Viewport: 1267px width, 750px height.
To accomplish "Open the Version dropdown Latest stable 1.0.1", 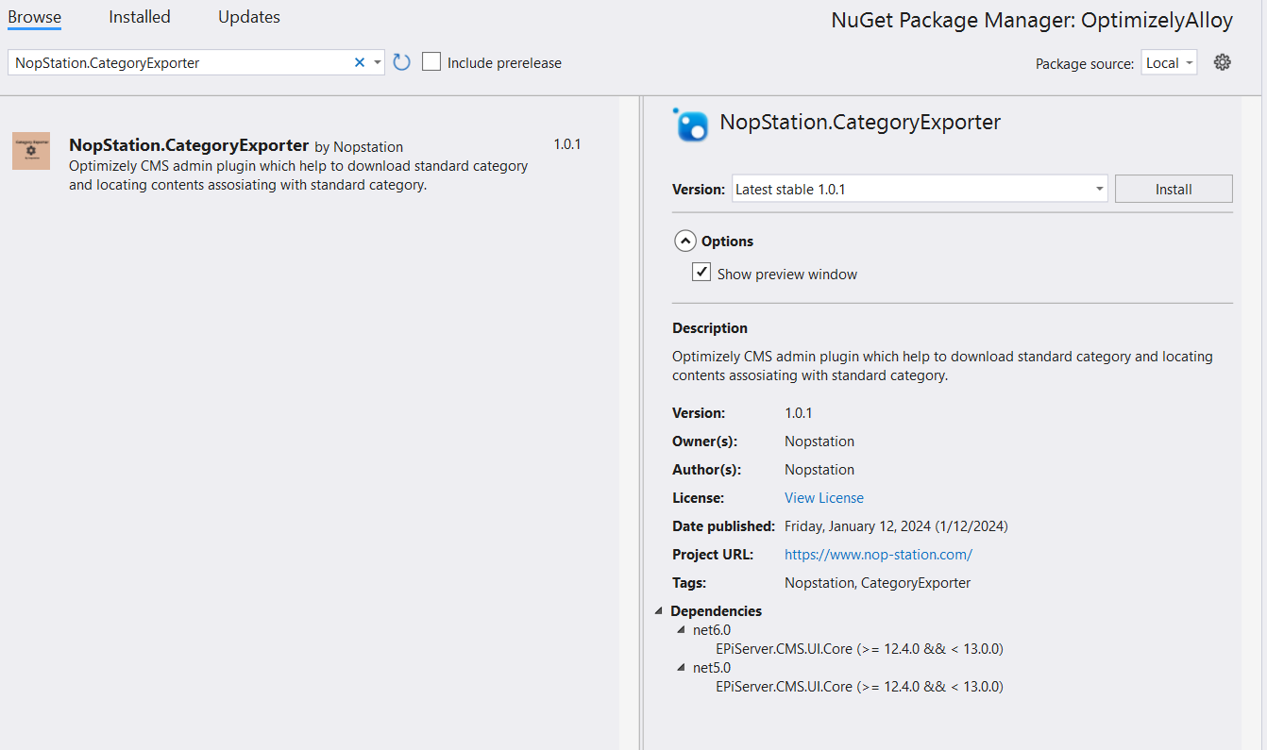I will 920,189.
